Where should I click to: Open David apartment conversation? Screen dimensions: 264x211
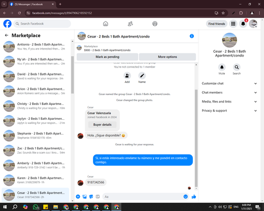pyautogui.click(x=35, y=76)
